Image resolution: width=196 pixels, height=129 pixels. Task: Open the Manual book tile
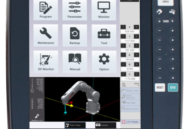[x=75, y=62]
